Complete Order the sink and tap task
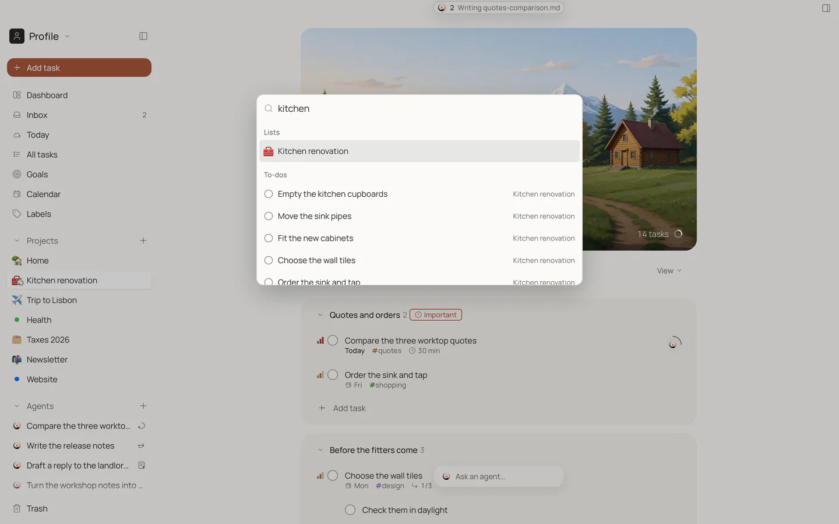This screenshot has height=524, width=839. pos(333,375)
